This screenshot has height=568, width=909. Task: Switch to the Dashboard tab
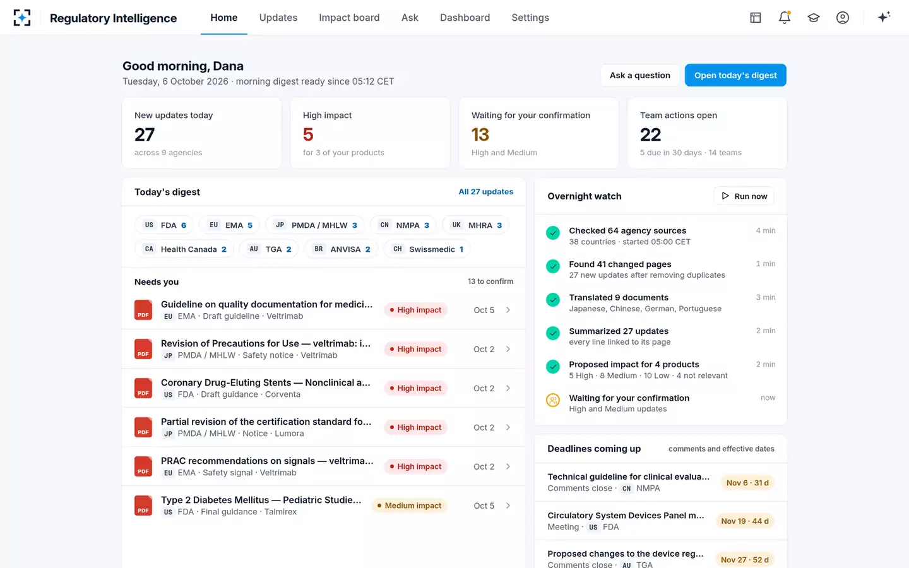[465, 18]
